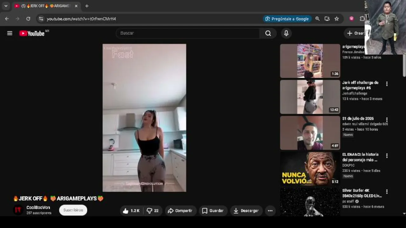View site information icon in address bar
This screenshot has height=228, width=406.
(x=40, y=19)
